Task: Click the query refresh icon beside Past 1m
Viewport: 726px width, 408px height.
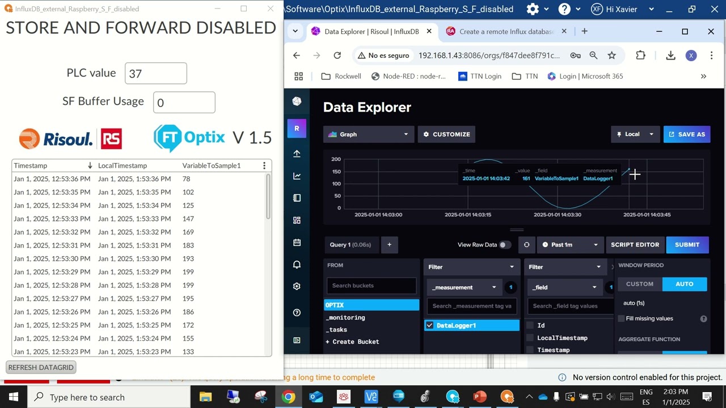Action: click(x=526, y=245)
